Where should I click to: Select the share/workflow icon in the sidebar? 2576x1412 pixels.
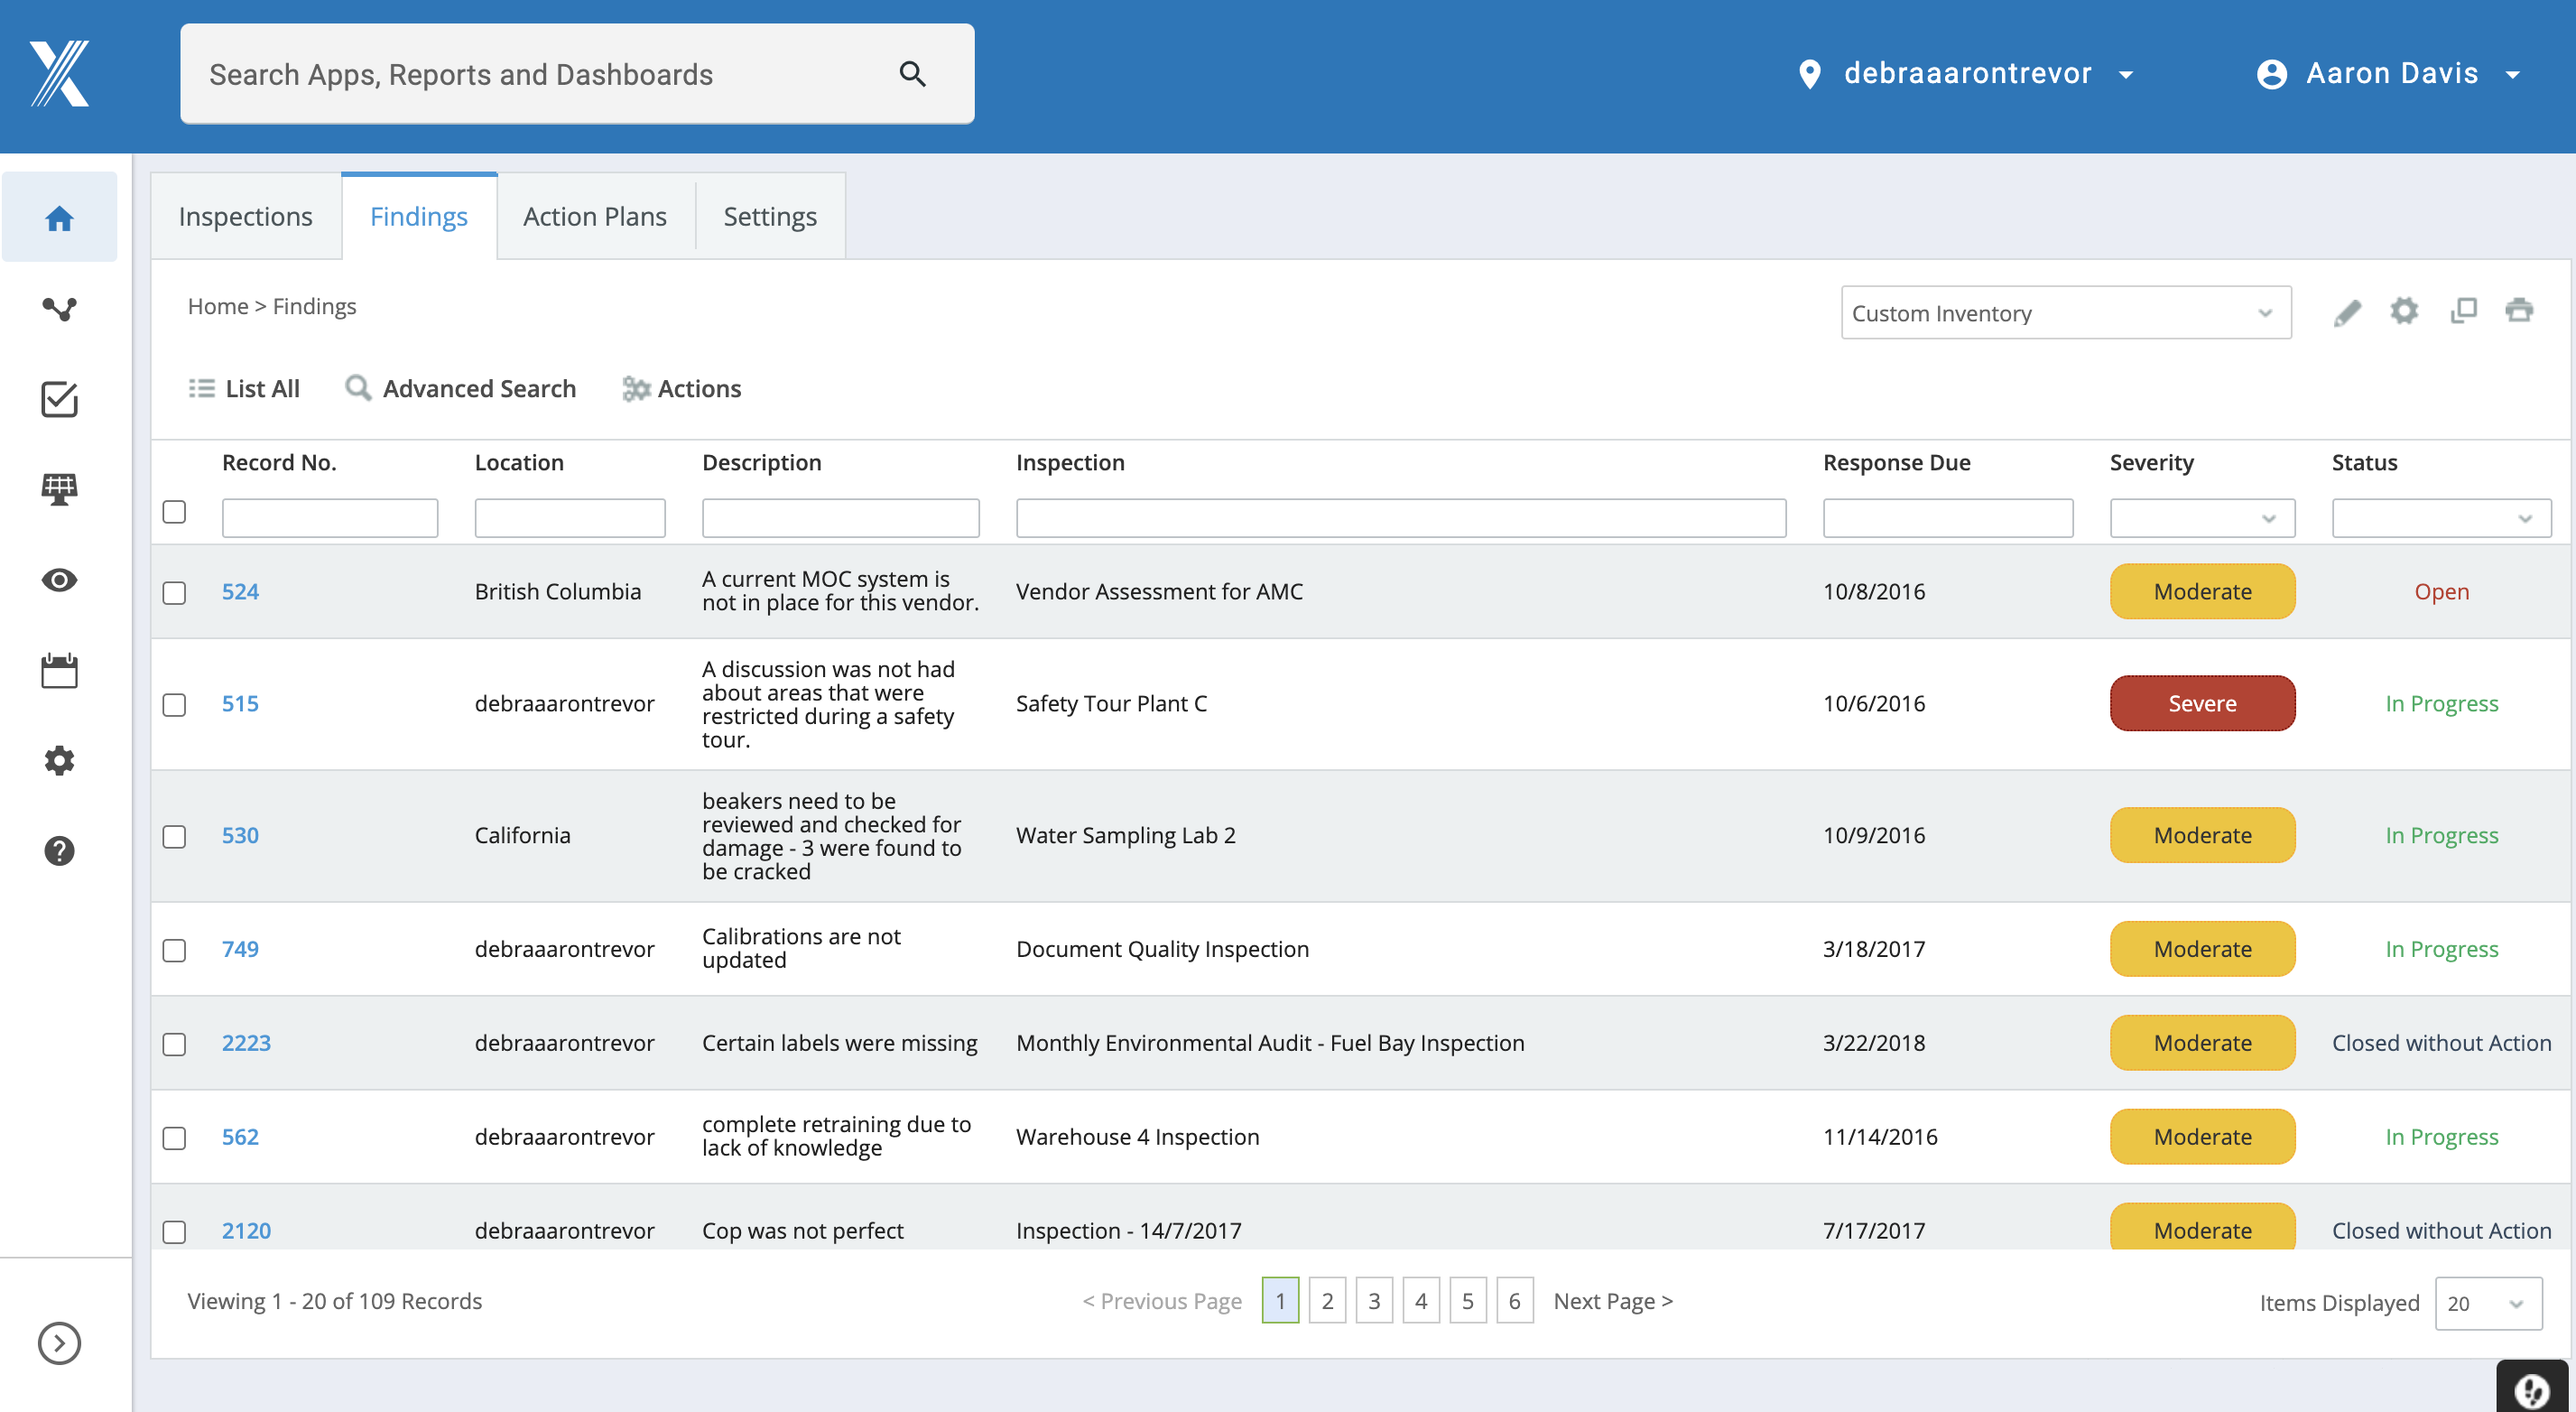pos(59,309)
